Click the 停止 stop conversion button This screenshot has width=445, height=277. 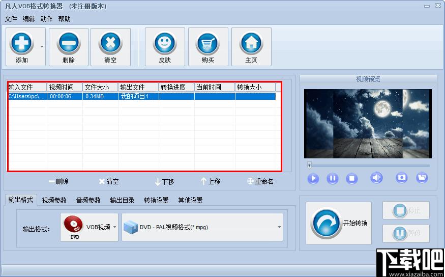click(x=406, y=210)
